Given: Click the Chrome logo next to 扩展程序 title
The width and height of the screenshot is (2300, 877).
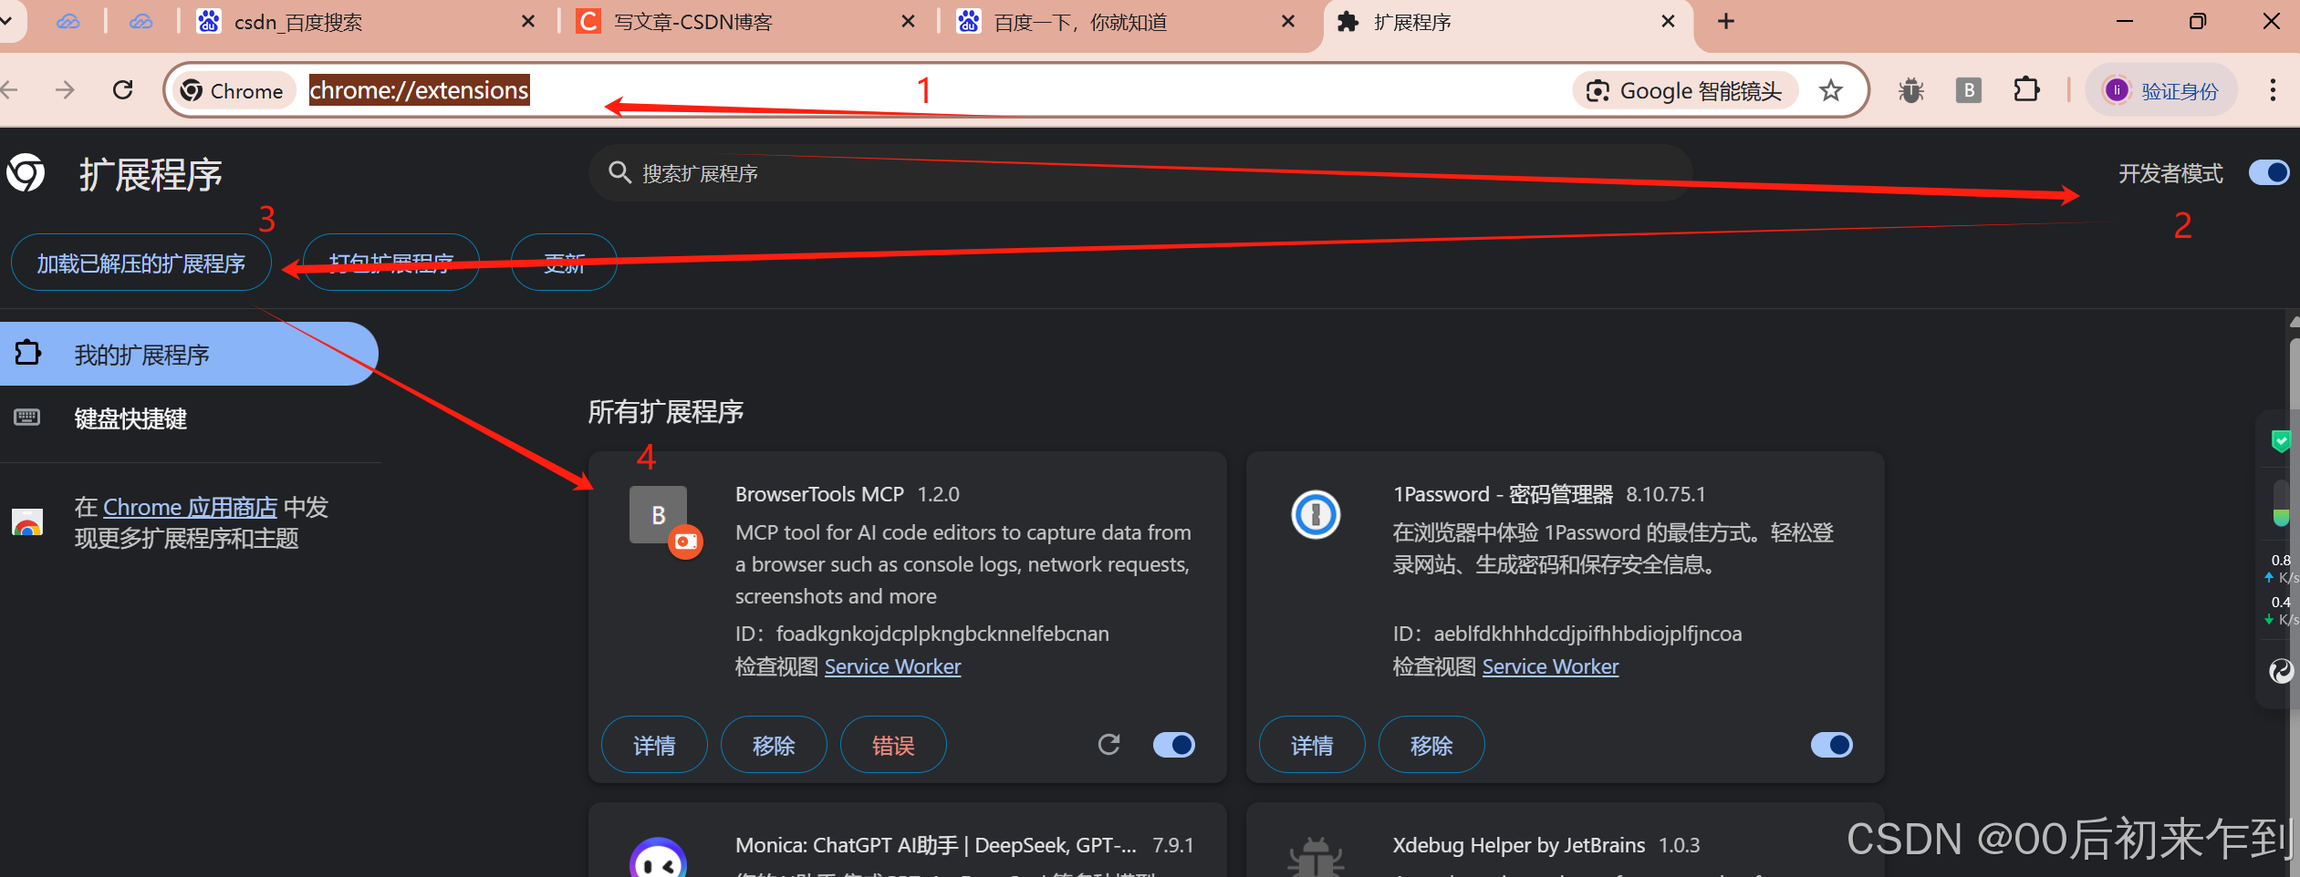Looking at the screenshot, I should pos(25,172).
